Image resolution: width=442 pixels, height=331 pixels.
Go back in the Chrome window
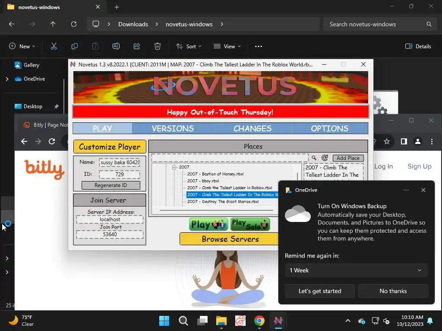coord(24,141)
